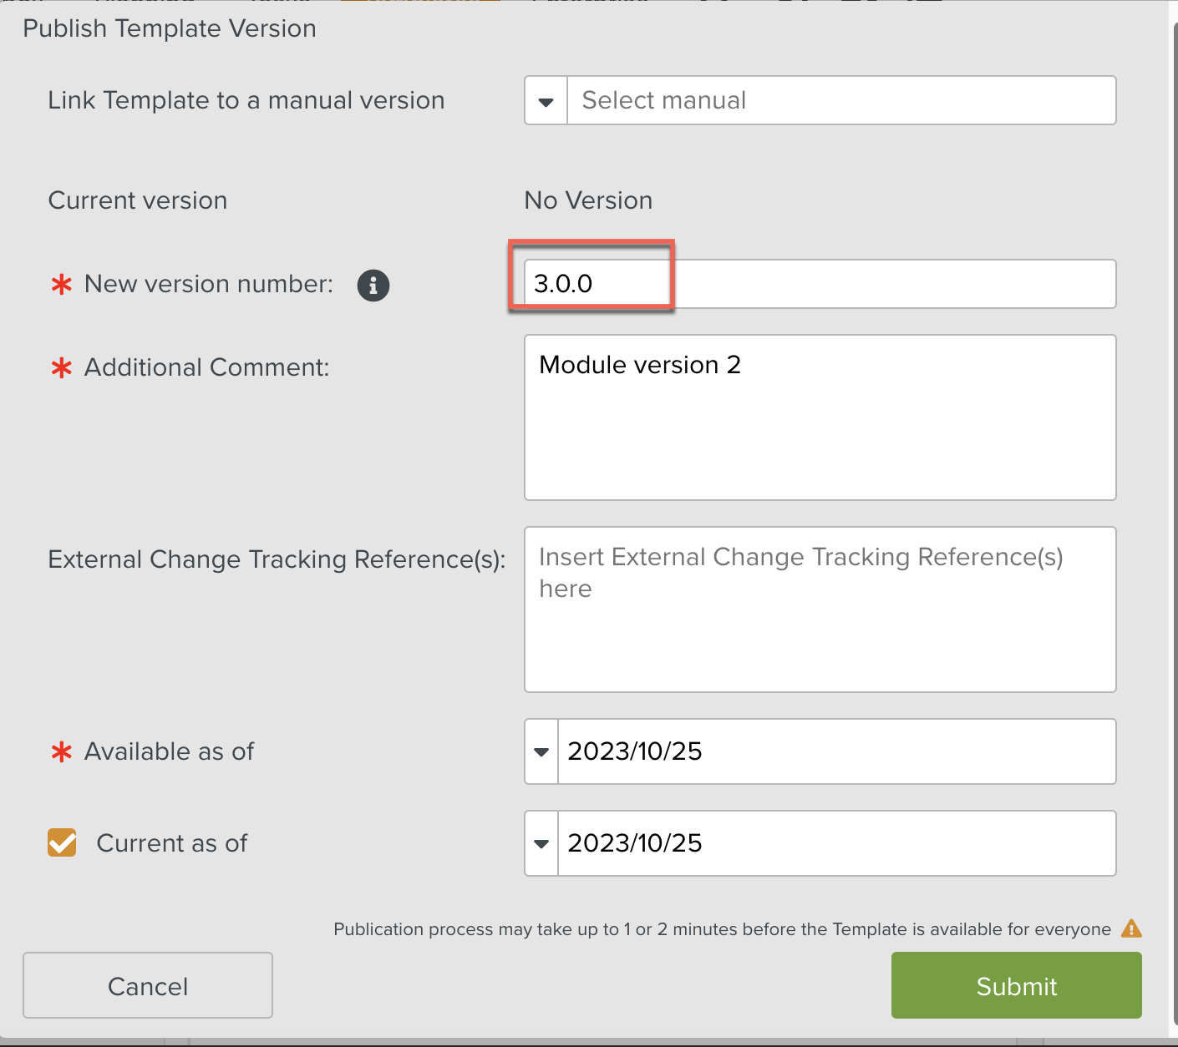1178x1047 pixels.
Task: Click the Select manual text field
Action: [x=840, y=101]
